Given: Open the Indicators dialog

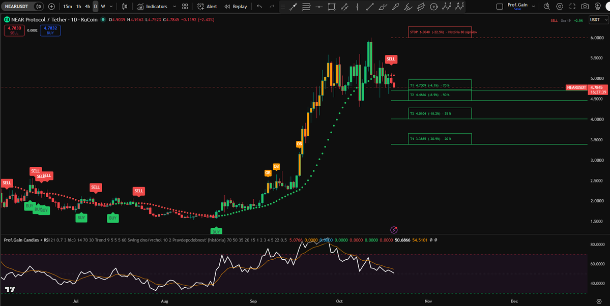Looking at the screenshot, I should tap(152, 7).
